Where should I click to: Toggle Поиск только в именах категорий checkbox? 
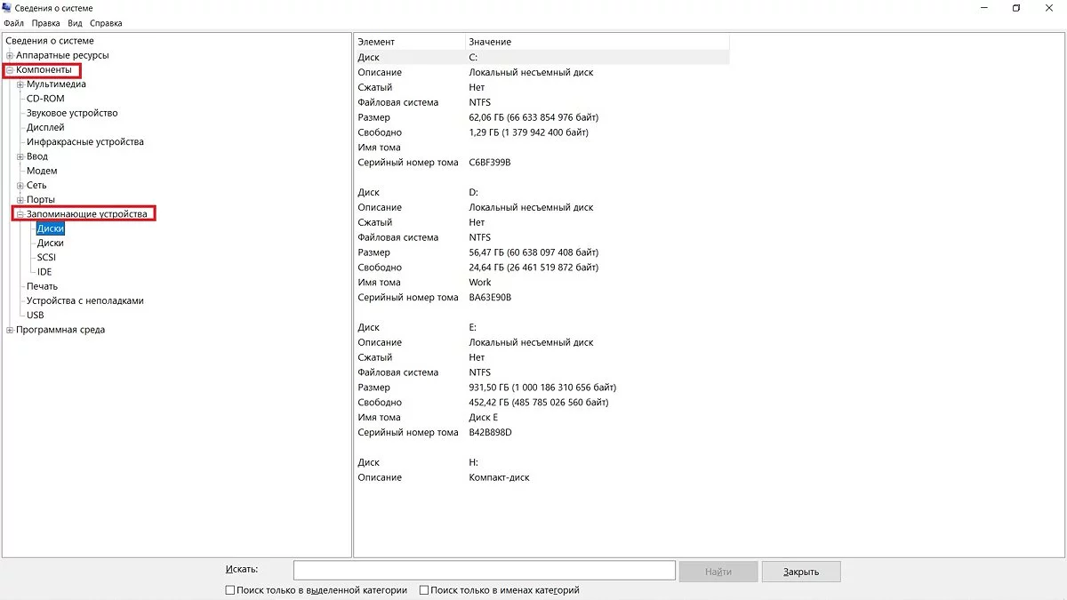coord(424,590)
